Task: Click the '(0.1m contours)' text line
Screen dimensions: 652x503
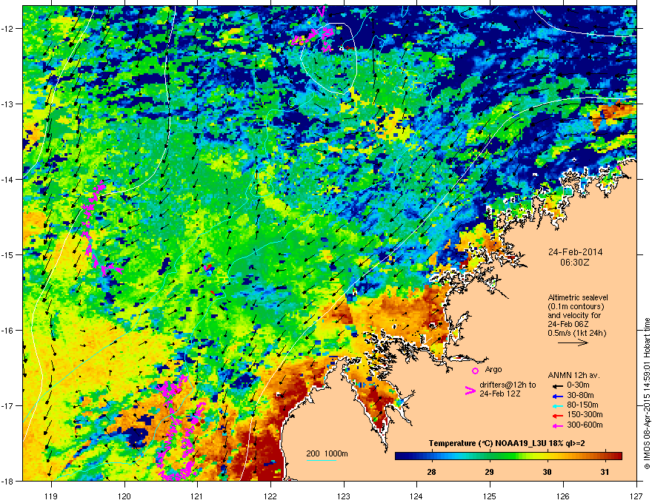Action: click(576, 306)
